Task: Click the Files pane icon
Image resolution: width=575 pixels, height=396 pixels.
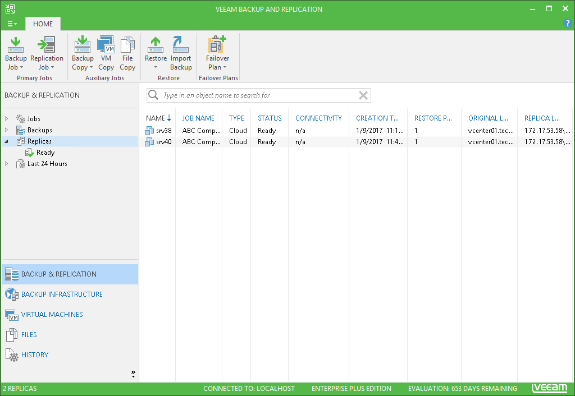Action: tap(12, 334)
